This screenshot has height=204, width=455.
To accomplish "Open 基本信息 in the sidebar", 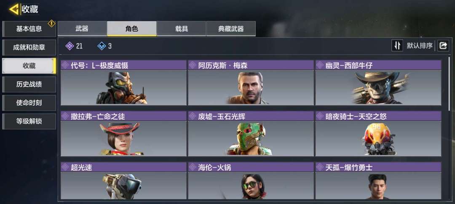I will [x=29, y=29].
